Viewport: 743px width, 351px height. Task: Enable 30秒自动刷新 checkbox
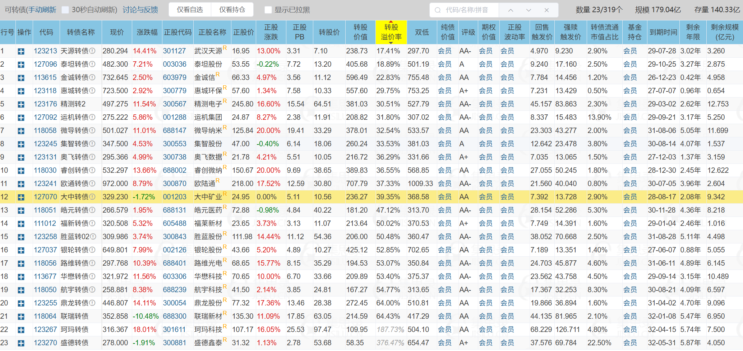(x=65, y=10)
